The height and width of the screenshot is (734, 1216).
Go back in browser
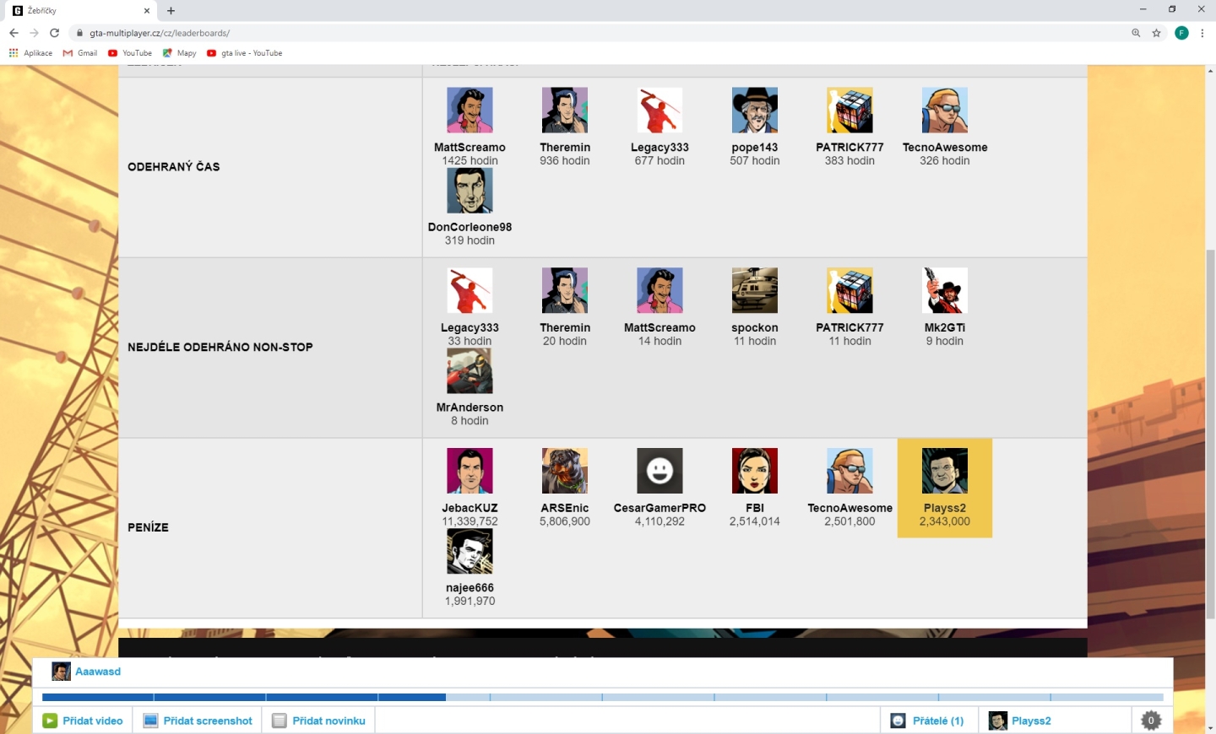[14, 33]
